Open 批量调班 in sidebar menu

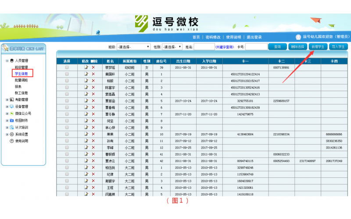click(21, 80)
